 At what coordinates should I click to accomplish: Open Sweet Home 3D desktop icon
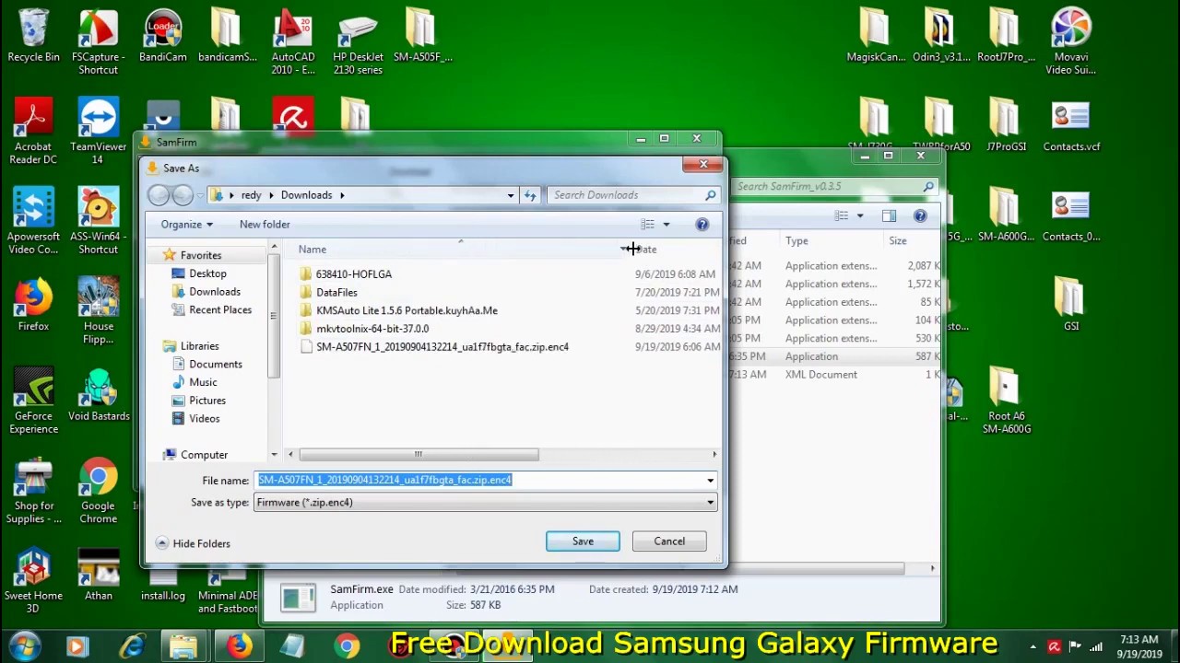tap(33, 580)
